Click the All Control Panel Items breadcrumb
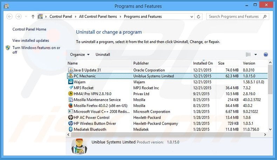 pos(98,16)
